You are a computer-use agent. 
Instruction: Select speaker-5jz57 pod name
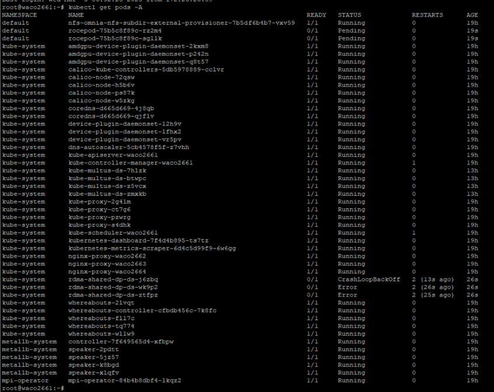pyautogui.click(x=93, y=357)
